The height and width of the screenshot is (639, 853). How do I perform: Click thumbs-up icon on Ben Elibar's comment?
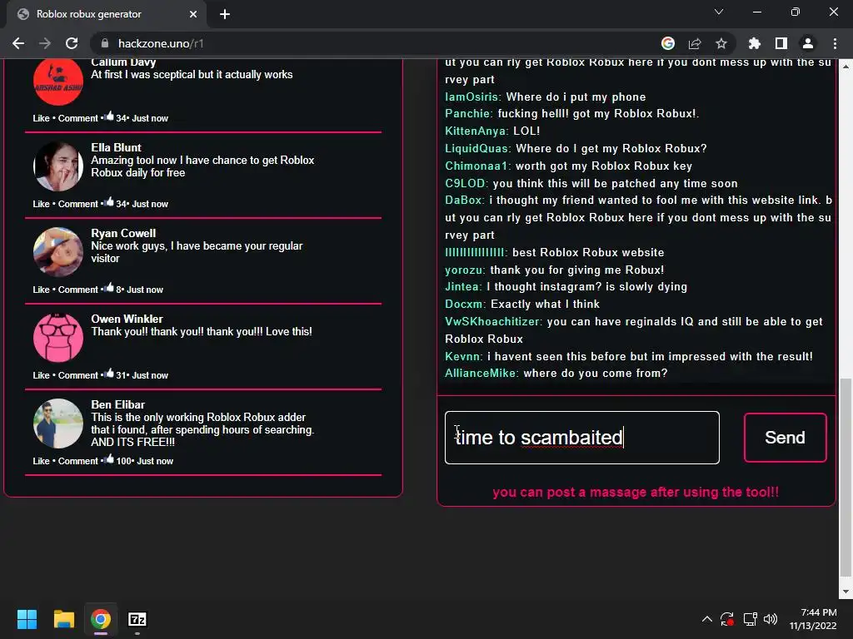click(x=109, y=458)
